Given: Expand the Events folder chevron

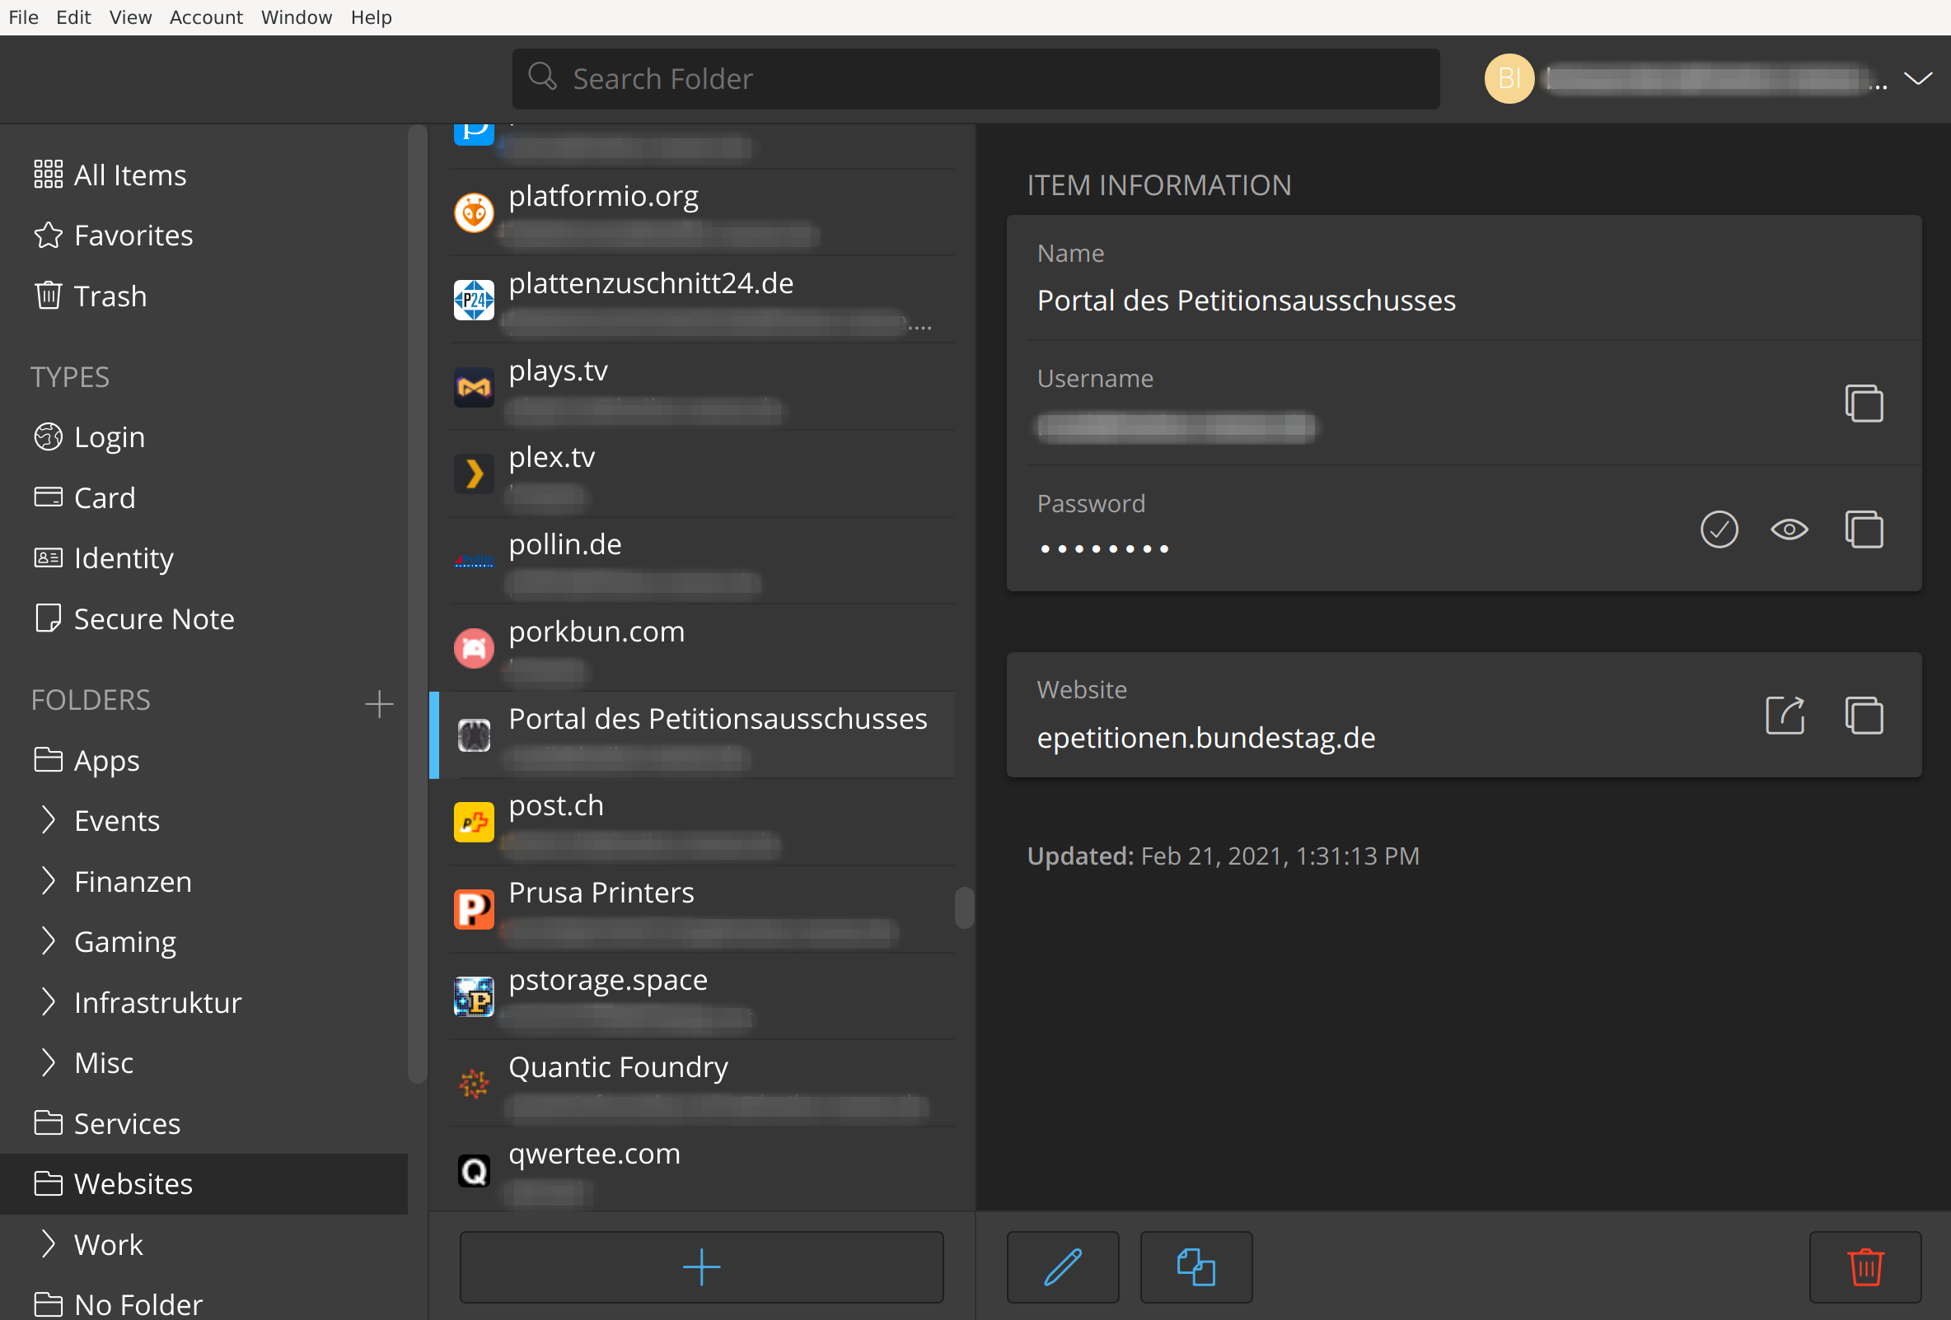Looking at the screenshot, I should (x=49, y=820).
